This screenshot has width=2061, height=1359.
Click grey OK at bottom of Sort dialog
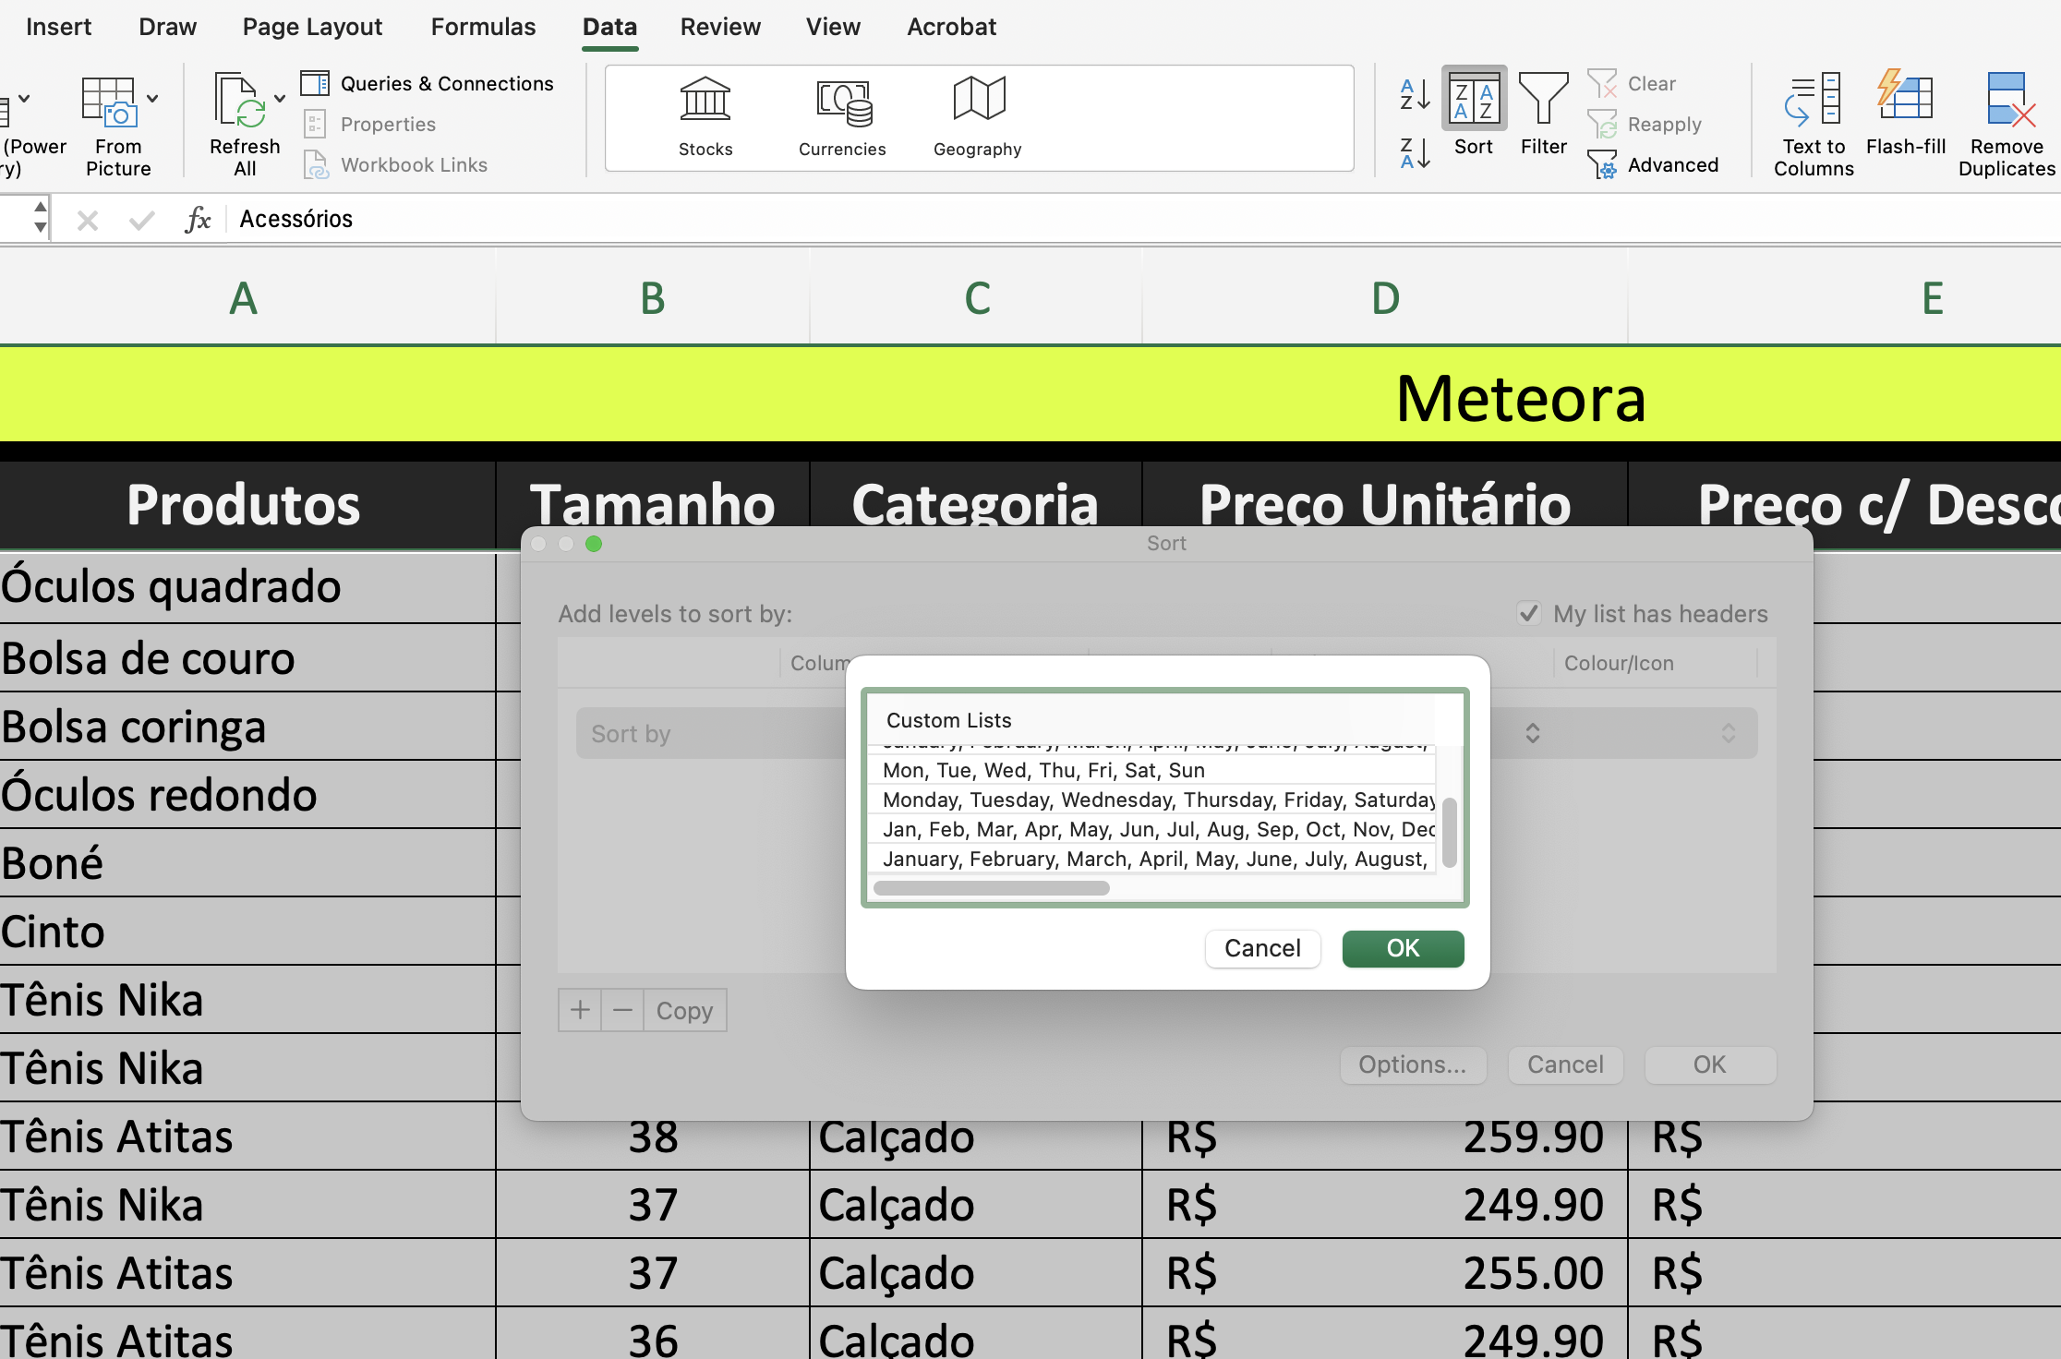tap(1709, 1064)
